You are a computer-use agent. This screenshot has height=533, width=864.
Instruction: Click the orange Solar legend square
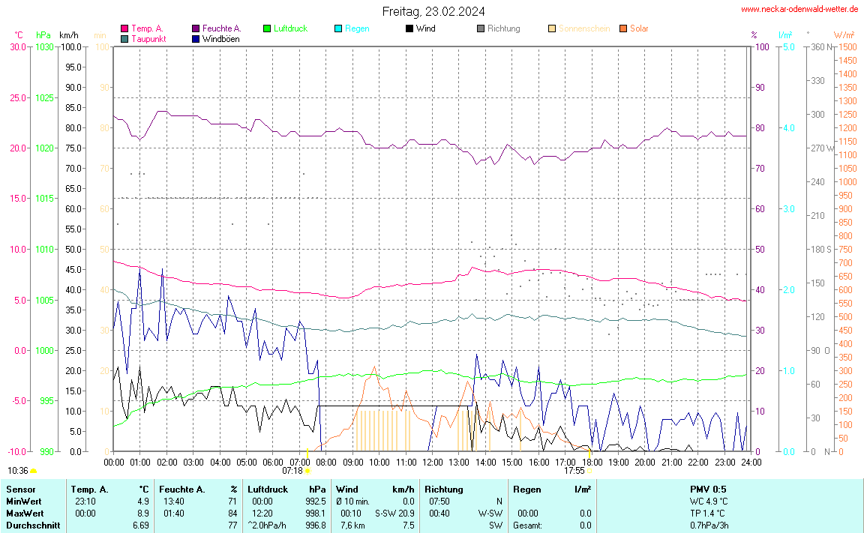pyautogui.click(x=623, y=28)
